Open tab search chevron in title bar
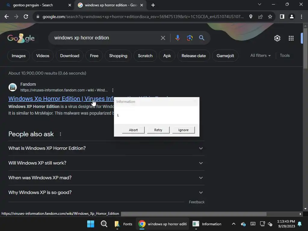This screenshot has height=231, width=308. tap(260, 4)
